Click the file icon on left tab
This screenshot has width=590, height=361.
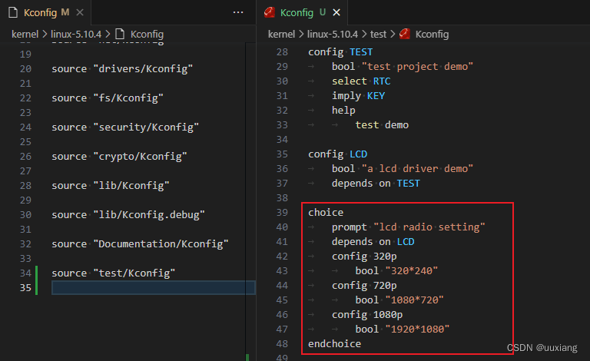pos(13,12)
